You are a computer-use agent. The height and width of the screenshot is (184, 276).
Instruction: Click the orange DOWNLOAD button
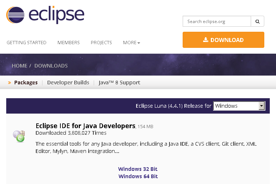point(223,40)
